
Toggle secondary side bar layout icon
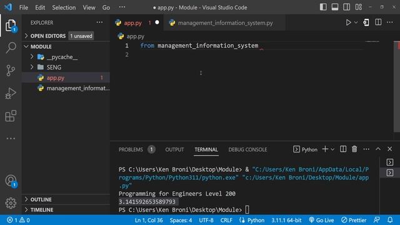click(x=346, y=7)
